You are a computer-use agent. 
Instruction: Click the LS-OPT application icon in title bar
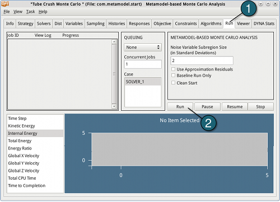pos(5,3)
